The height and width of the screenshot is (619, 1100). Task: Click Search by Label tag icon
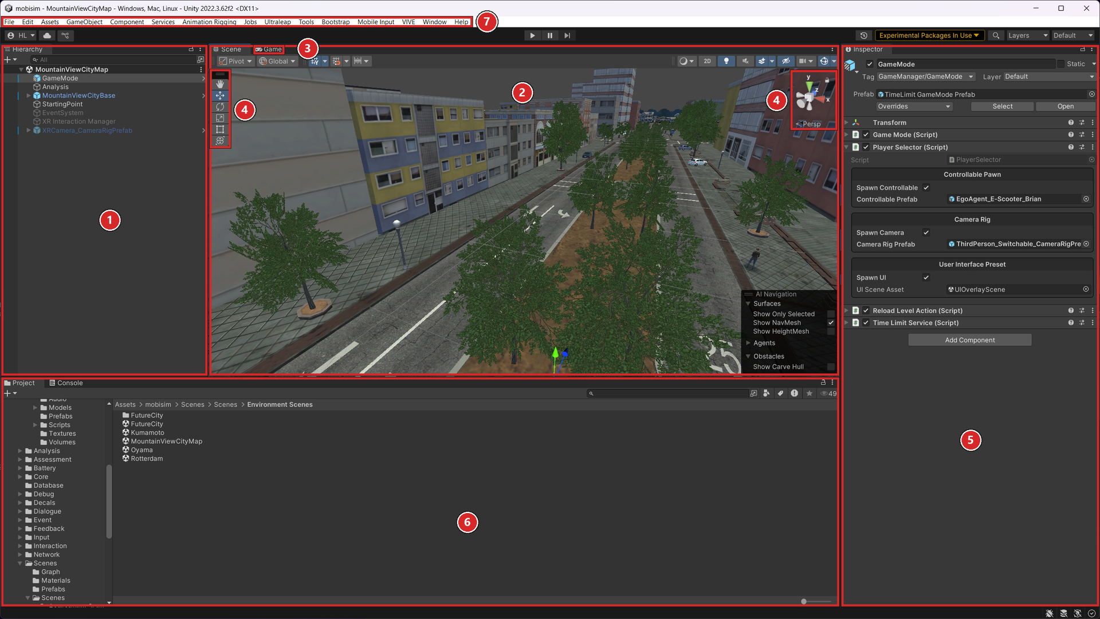tap(780, 393)
